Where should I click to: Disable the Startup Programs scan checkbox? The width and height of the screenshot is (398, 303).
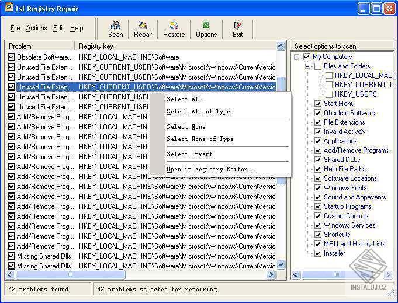point(318,206)
